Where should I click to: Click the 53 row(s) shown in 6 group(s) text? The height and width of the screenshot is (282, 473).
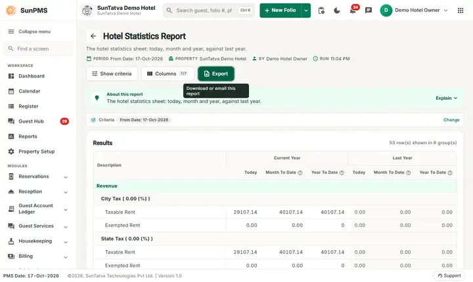(423, 142)
